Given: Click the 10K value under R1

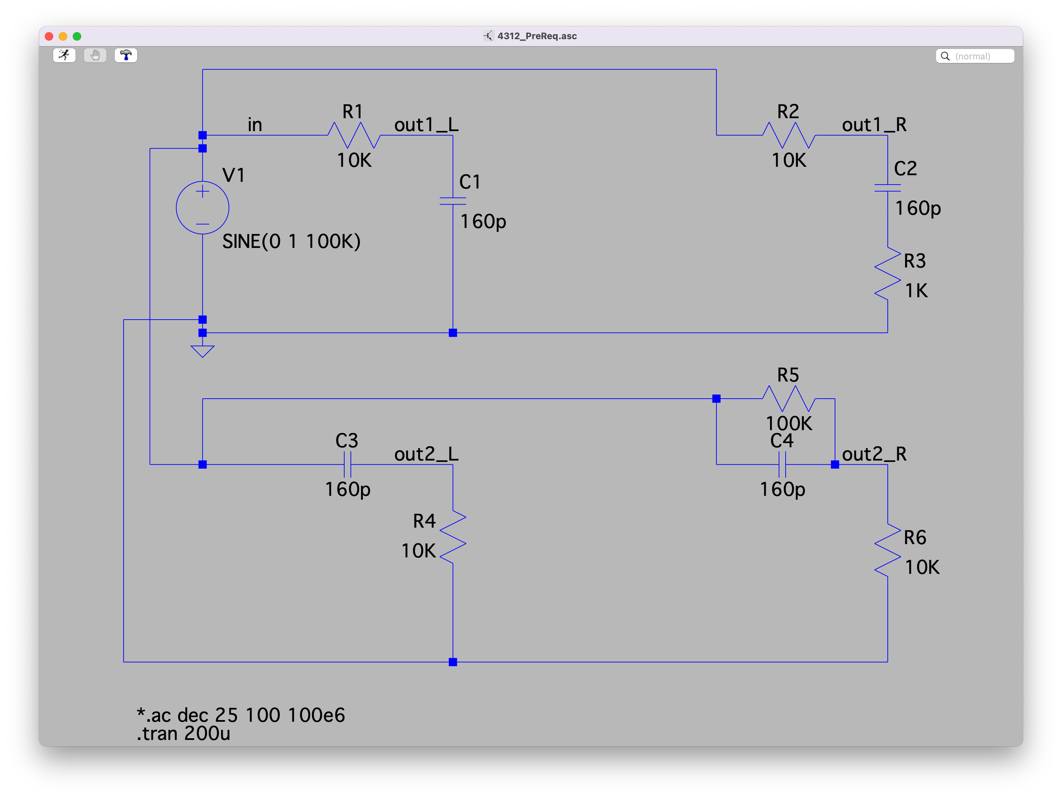Looking at the screenshot, I should pos(354,160).
